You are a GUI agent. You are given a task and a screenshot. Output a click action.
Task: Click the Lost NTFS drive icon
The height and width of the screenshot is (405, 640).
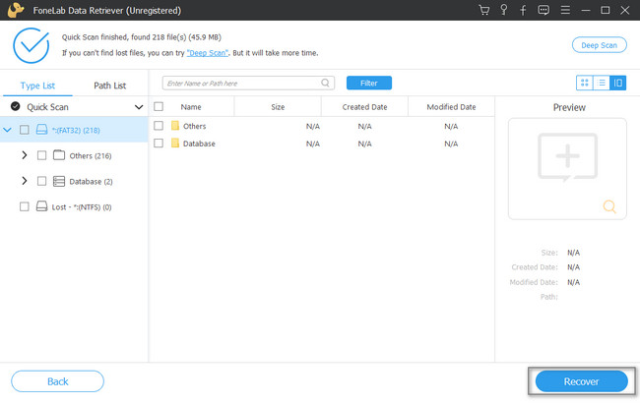click(41, 206)
